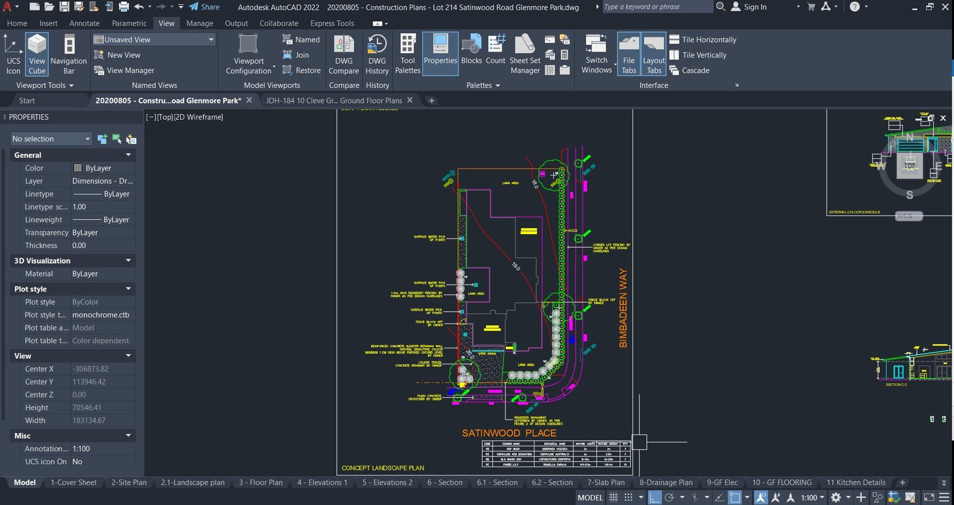The width and height of the screenshot is (954, 505).
Task: Click the keyword search input field
Action: [x=658, y=7]
